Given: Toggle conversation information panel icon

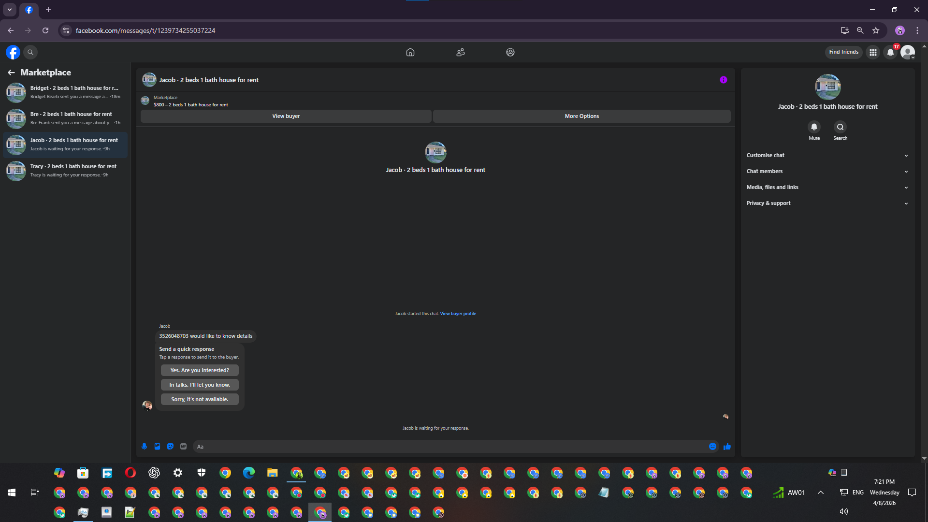Looking at the screenshot, I should tap(723, 80).
